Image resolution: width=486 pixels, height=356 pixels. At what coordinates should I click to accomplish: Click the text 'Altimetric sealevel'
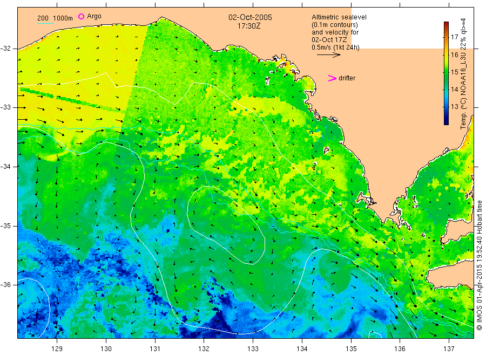tap(339, 17)
